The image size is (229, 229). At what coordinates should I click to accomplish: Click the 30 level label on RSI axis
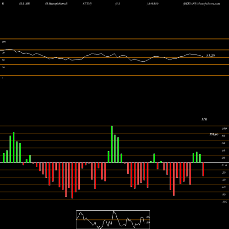coord(3,67)
